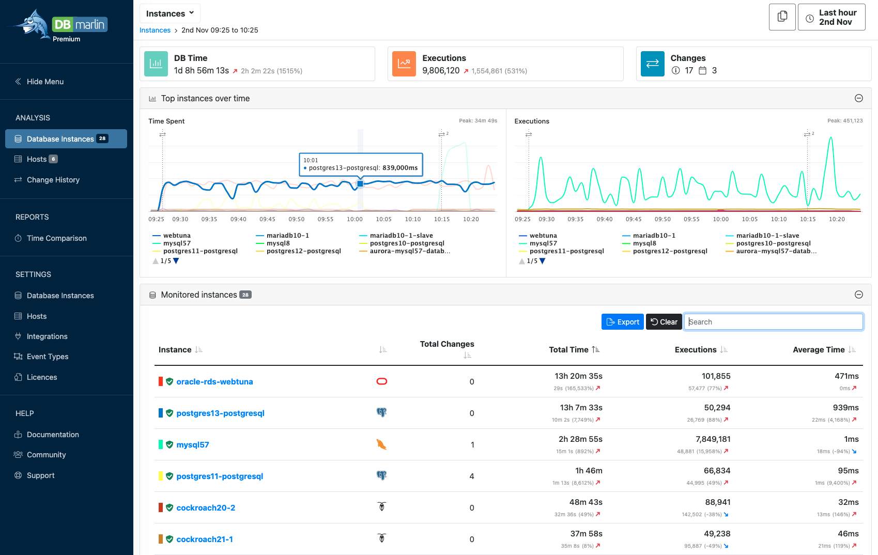This screenshot has height=555, width=878.
Task: Toggle mariadb10-1-slave in Executions legend
Action: pos(762,236)
